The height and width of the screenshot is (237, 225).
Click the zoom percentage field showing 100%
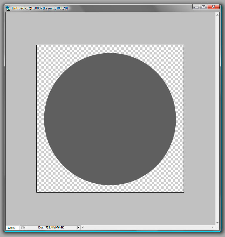[x=12, y=228]
